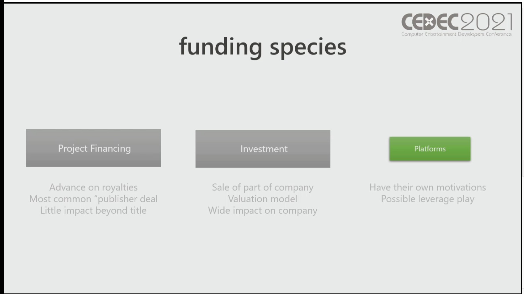Click the CEDEC 2021 logo
524x294 pixels.
(457, 24)
